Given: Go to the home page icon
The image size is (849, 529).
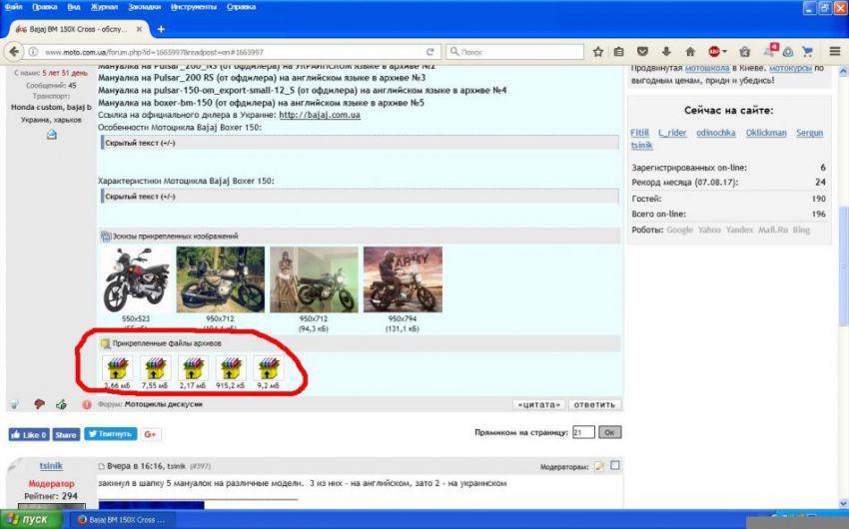Looking at the screenshot, I should click(x=690, y=52).
